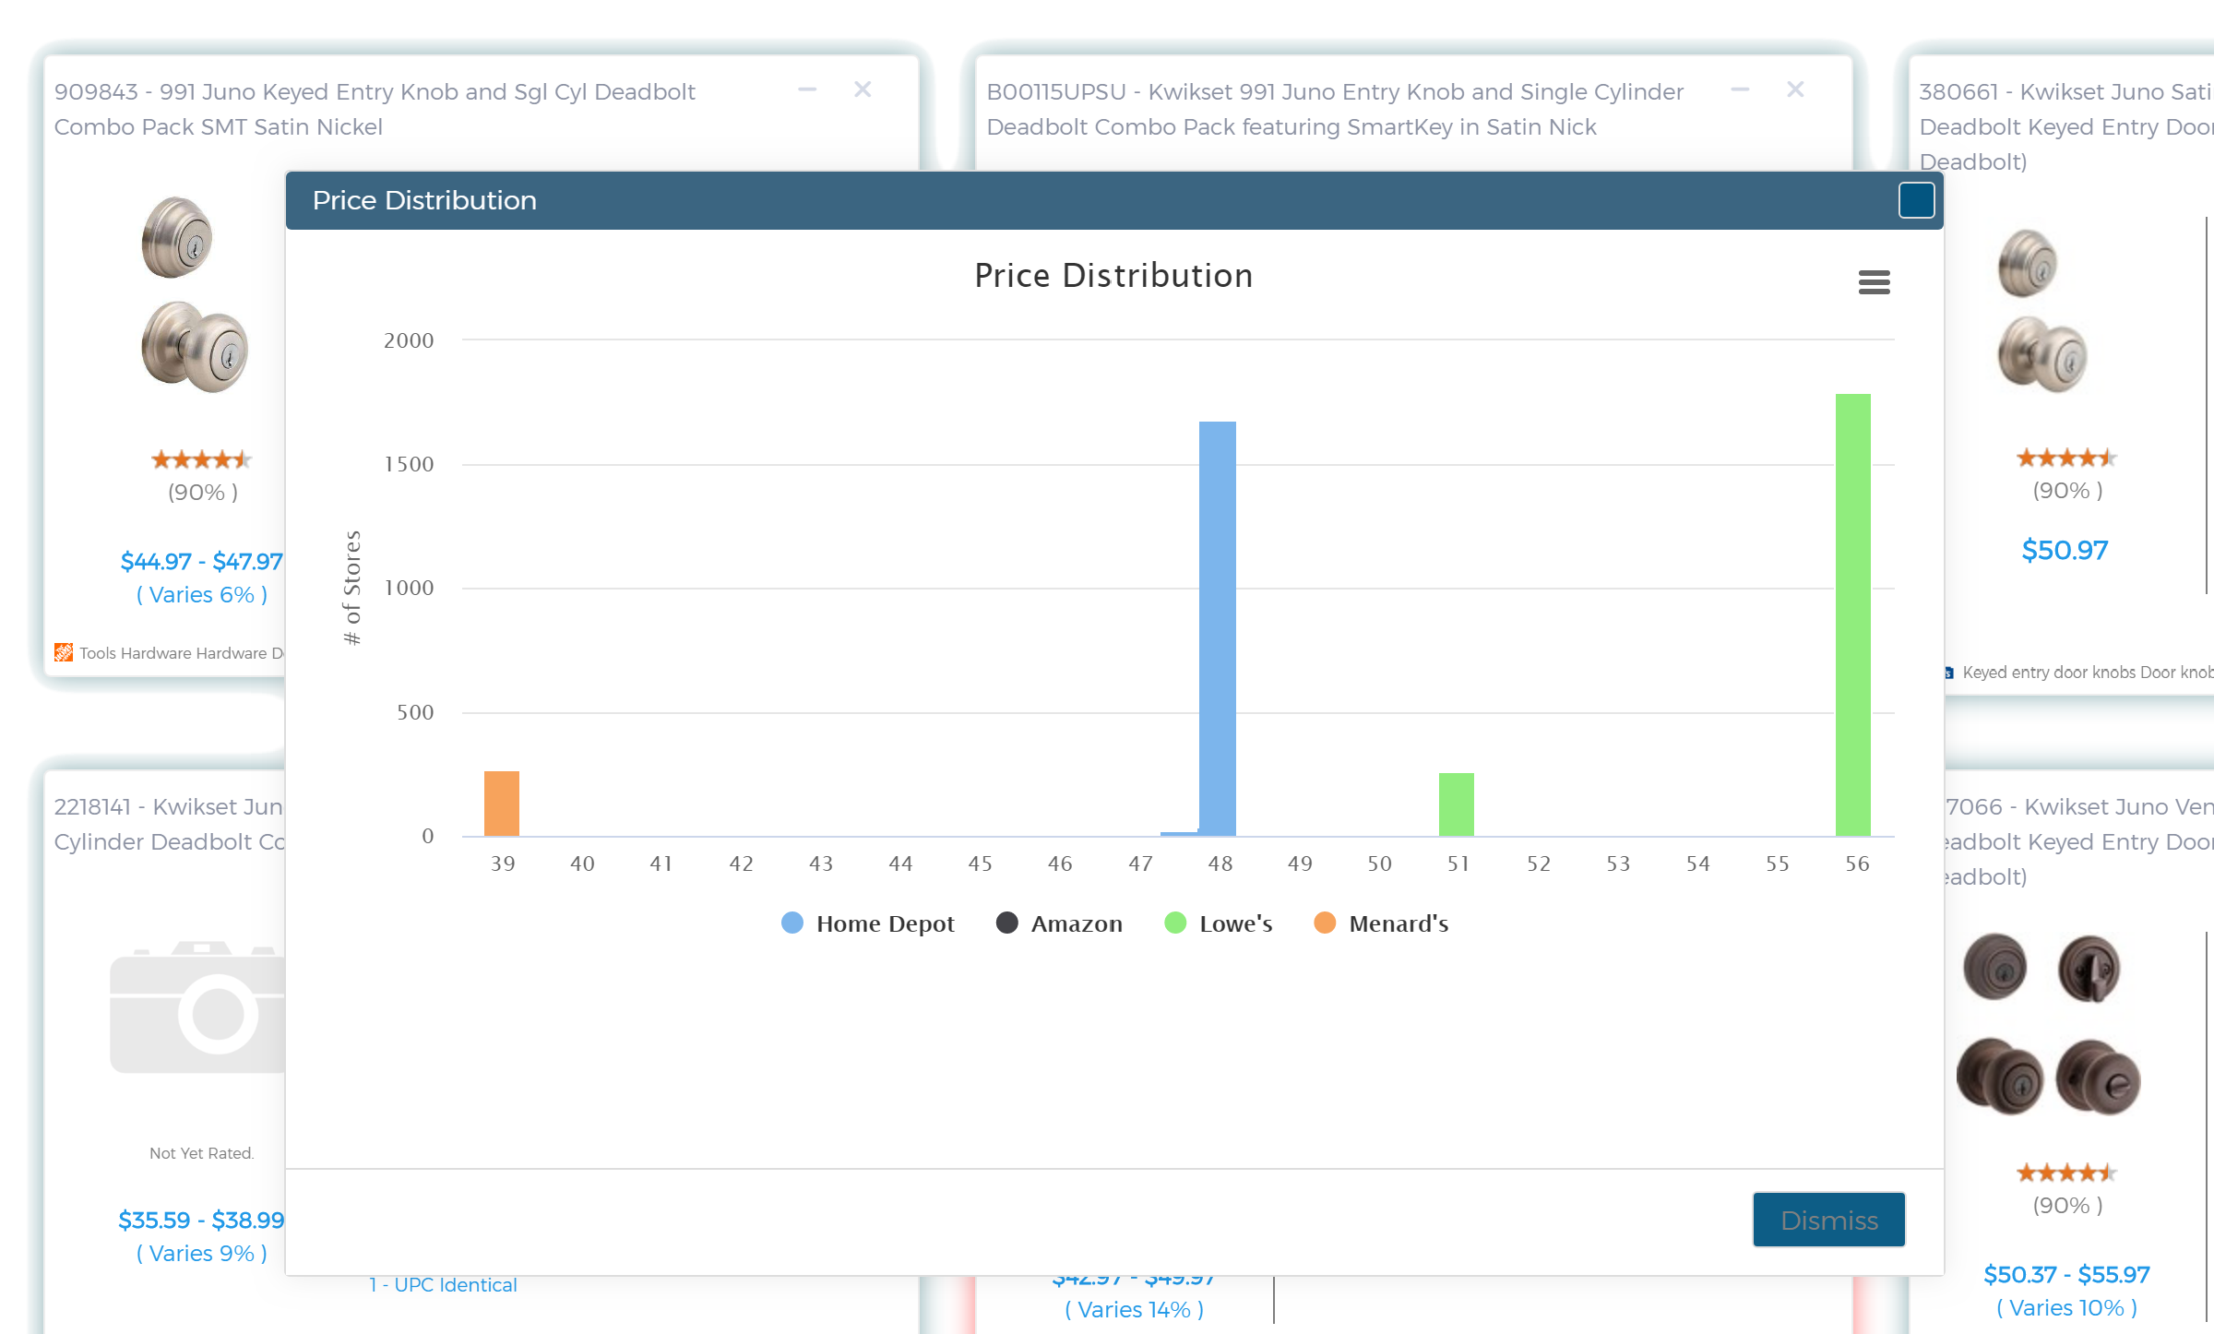Open the chart hamburger context menu
The image size is (2214, 1334).
point(1874,282)
